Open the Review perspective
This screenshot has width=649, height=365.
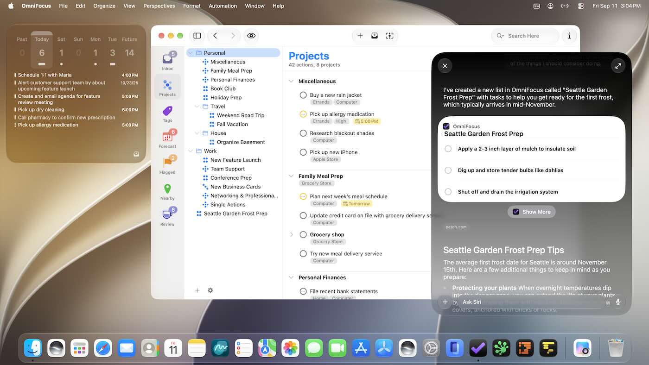pos(167,216)
